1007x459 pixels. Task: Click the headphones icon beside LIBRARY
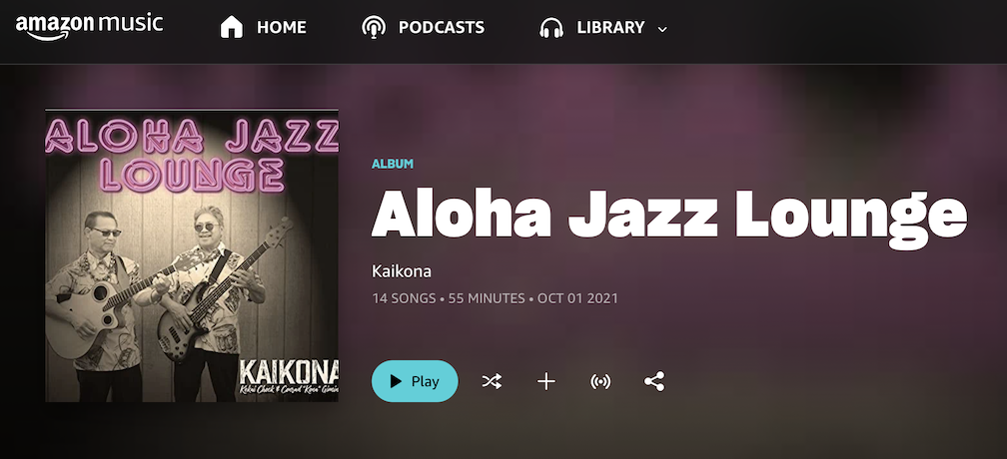click(x=551, y=28)
